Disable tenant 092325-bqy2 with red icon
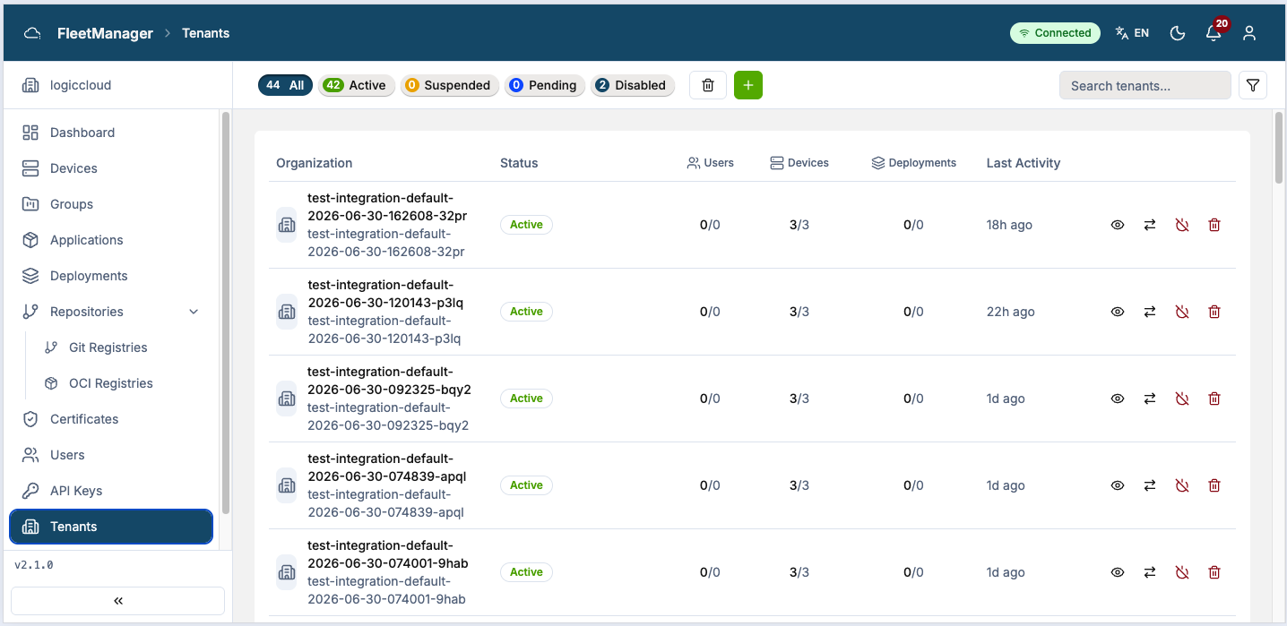The width and height of the screenshot is (1287, 626). [1182, 399]
